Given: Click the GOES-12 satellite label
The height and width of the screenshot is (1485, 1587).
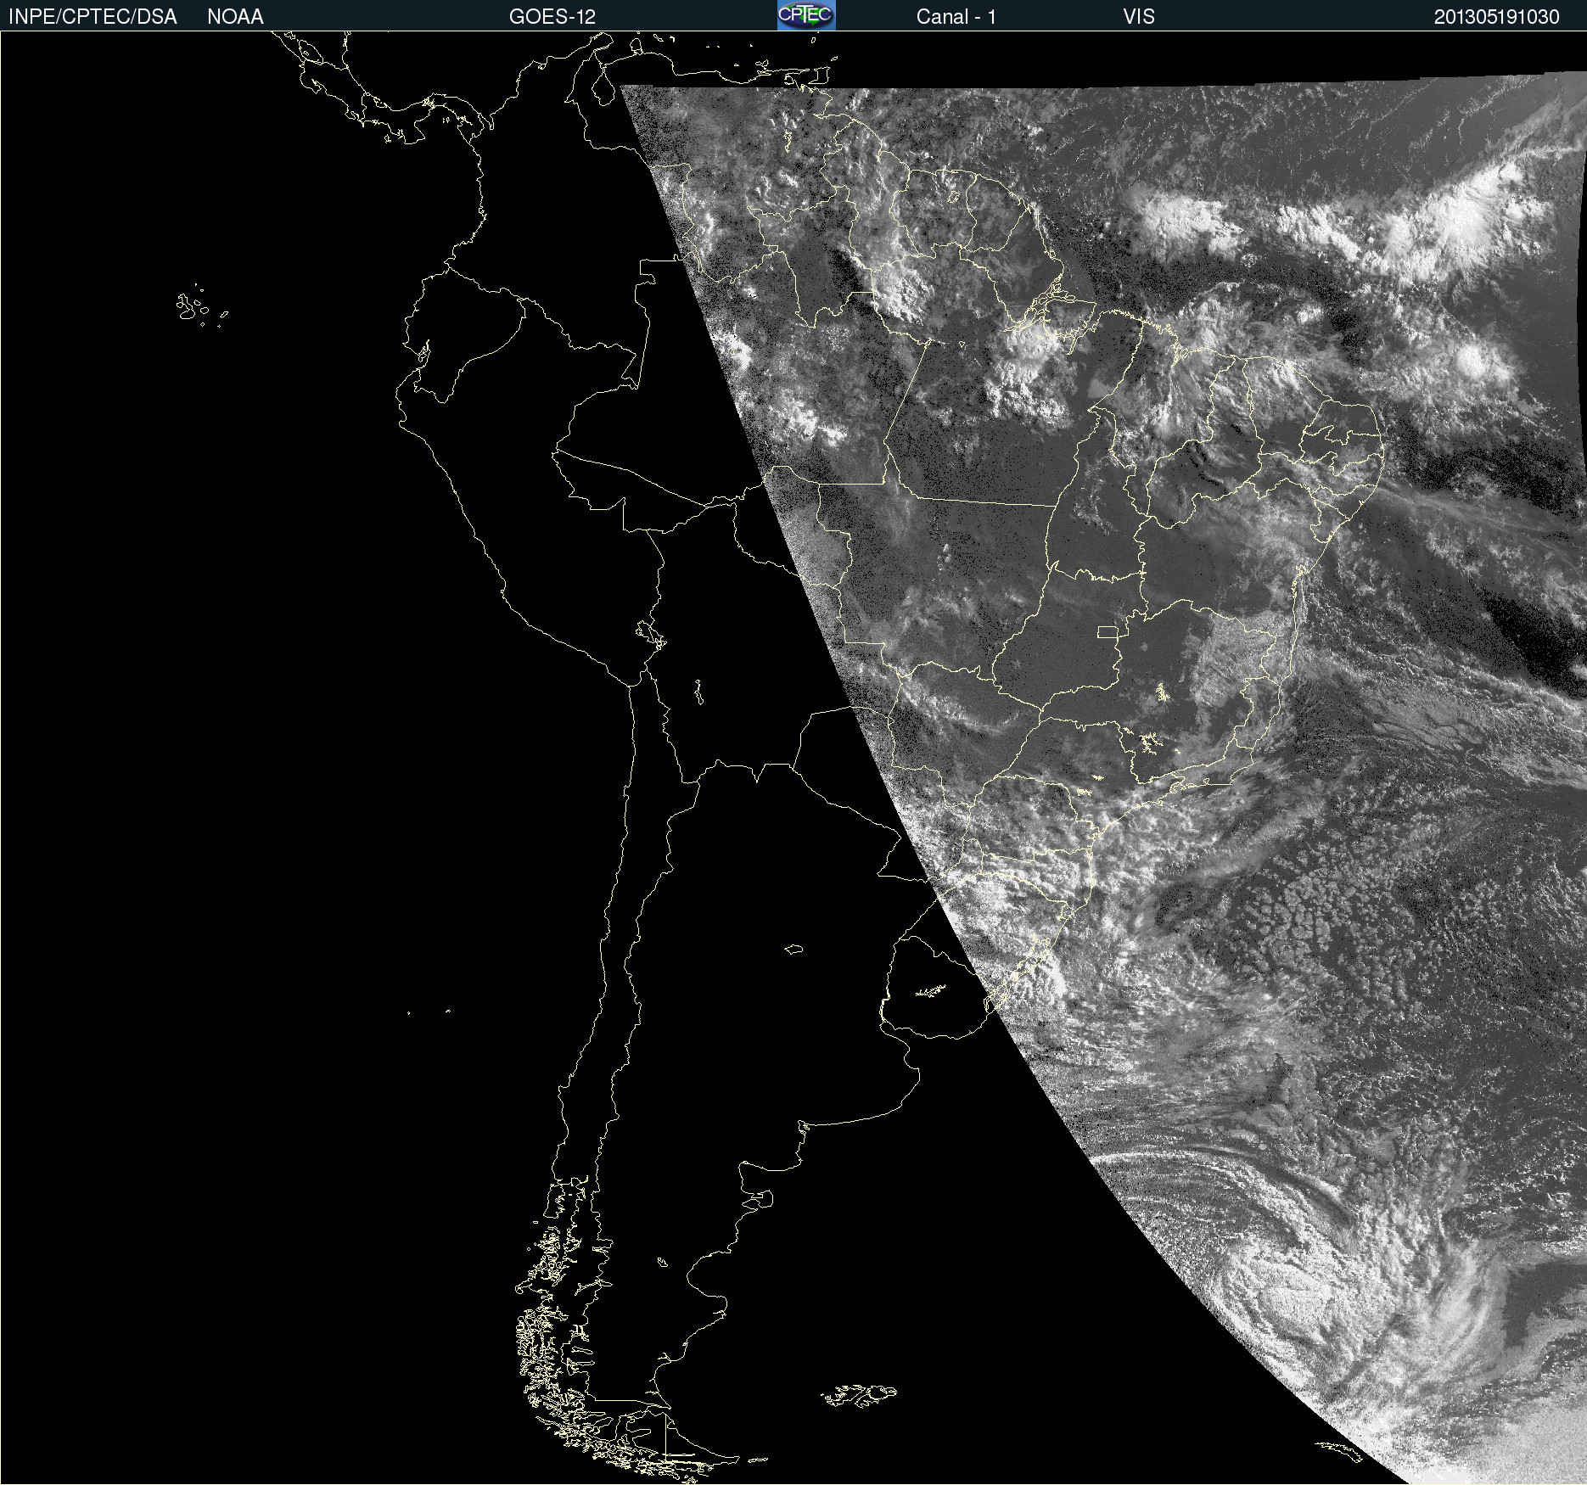Looking at the screenshot, I should (552, 17).
